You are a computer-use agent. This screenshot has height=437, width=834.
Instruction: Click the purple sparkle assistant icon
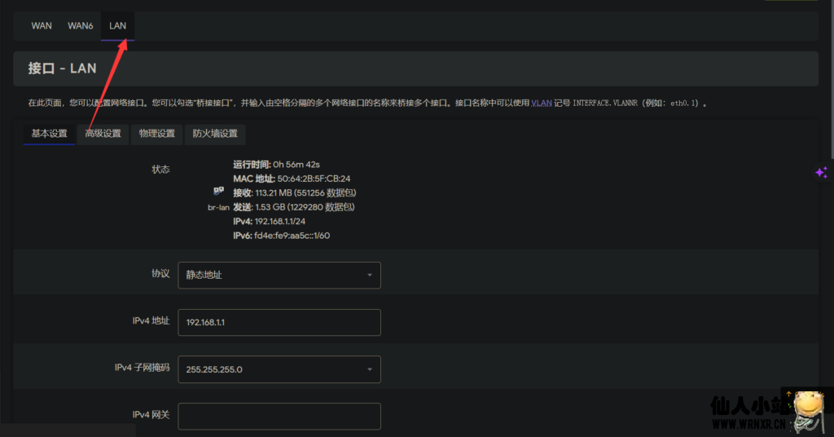pyautogui.click(x=822, y=173)
